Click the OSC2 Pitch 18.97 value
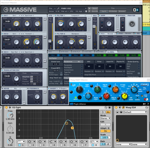150x148 pixels. (x=7, y=39)
